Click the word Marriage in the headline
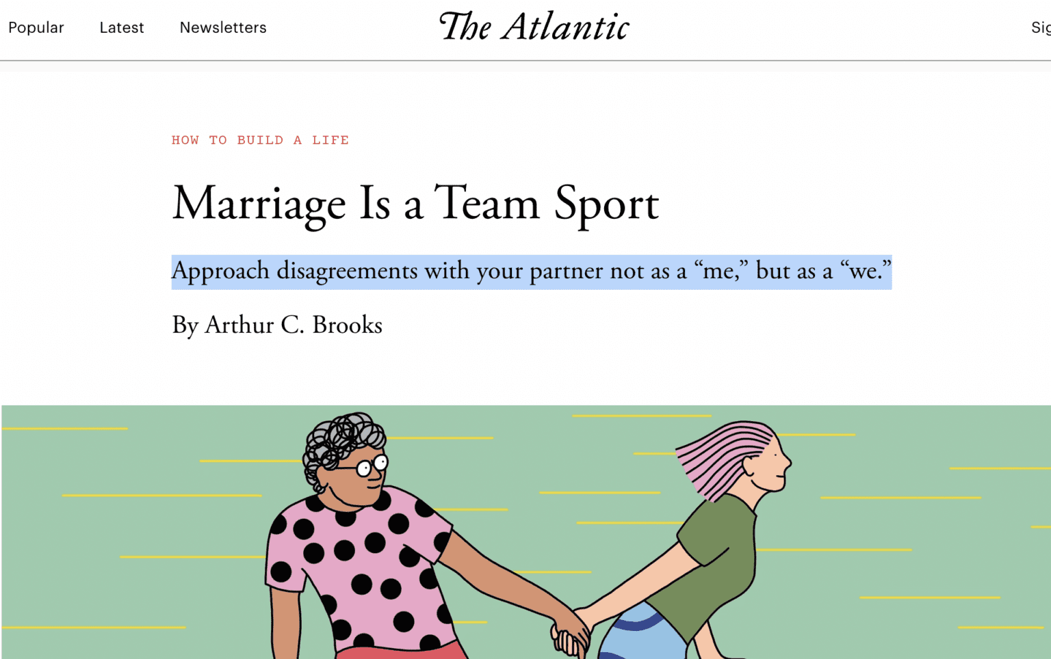 [x=259, y=204]
